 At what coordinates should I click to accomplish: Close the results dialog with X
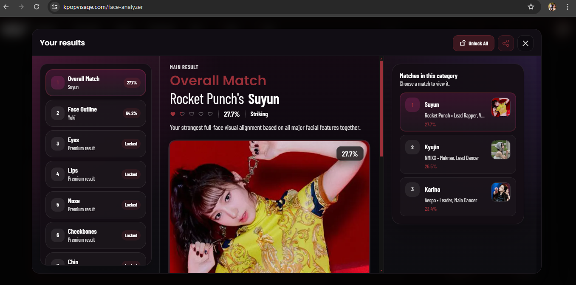(x=525, y=43)
